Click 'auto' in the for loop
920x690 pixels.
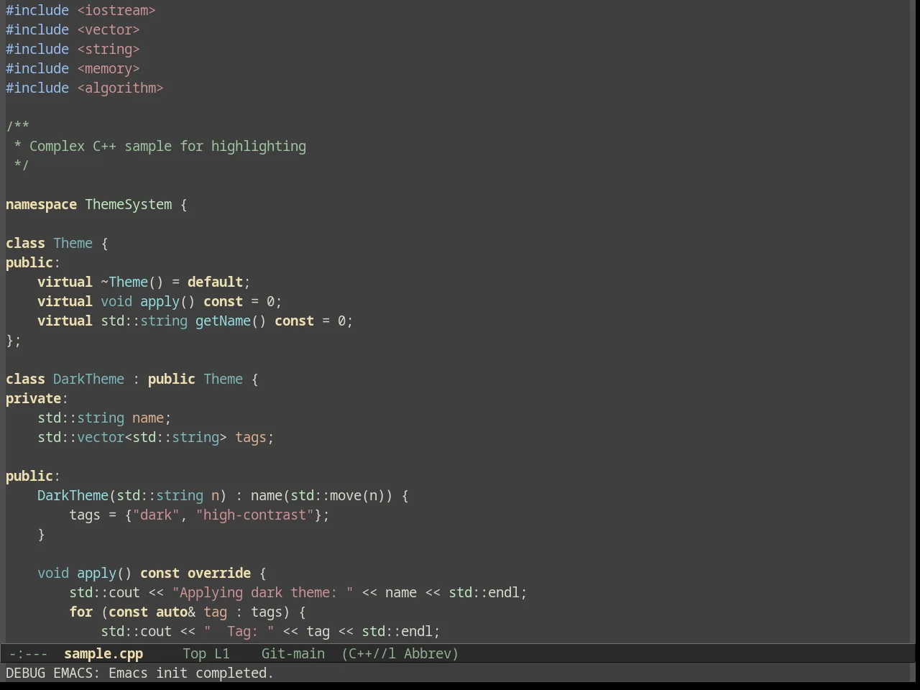pyautogui.click(x=172, y=612)
